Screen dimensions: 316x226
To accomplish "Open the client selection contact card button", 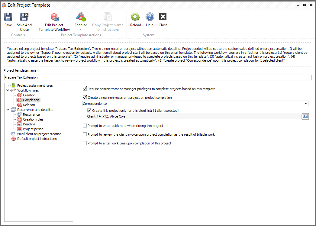I will click(x=305, y=116).
